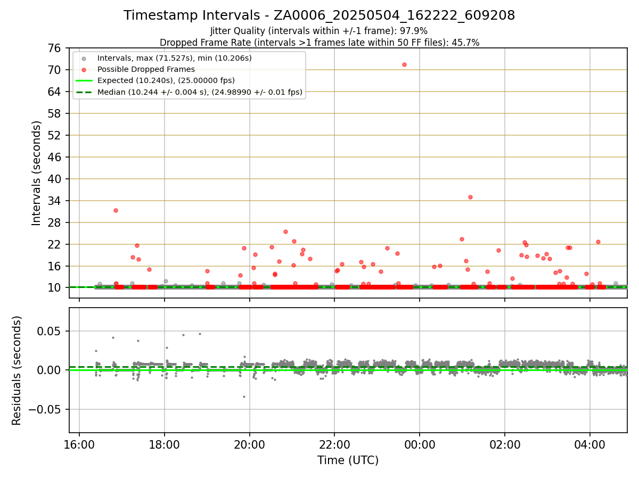Screen dimensions: 639x479
Task: Click the y-axis tick label '22'
Action: point(55,245)
